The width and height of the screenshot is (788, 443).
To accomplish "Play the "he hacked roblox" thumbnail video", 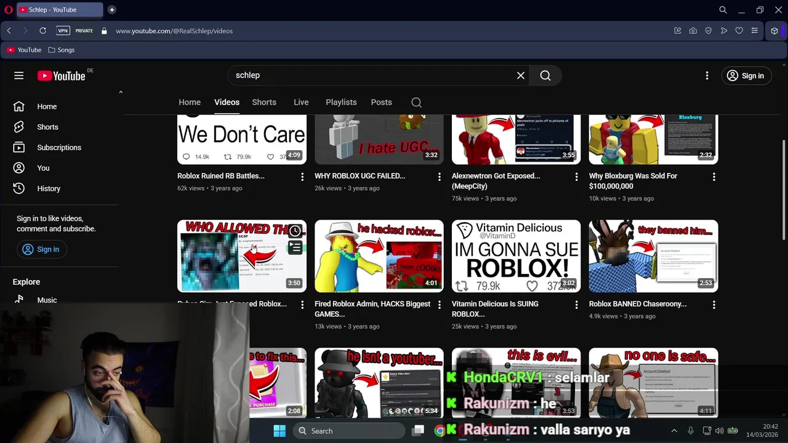I will coord(379,256).
